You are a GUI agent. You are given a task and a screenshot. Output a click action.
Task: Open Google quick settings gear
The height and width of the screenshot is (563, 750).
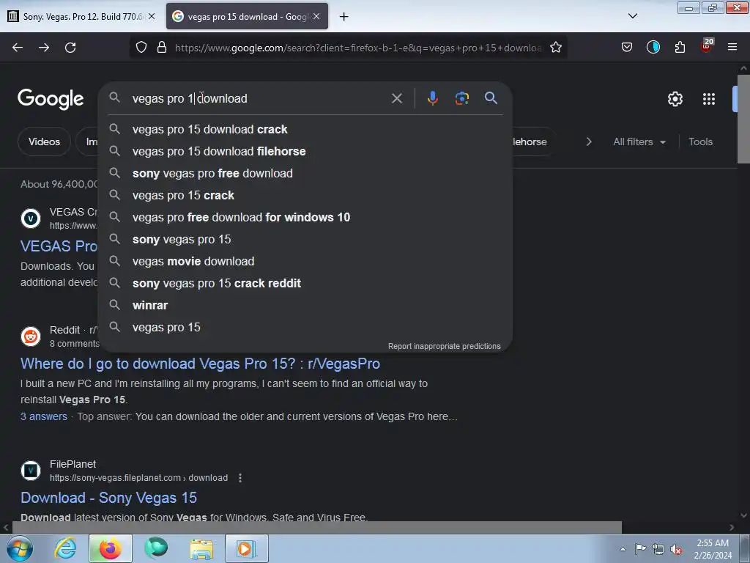click(x=675, y=99)
